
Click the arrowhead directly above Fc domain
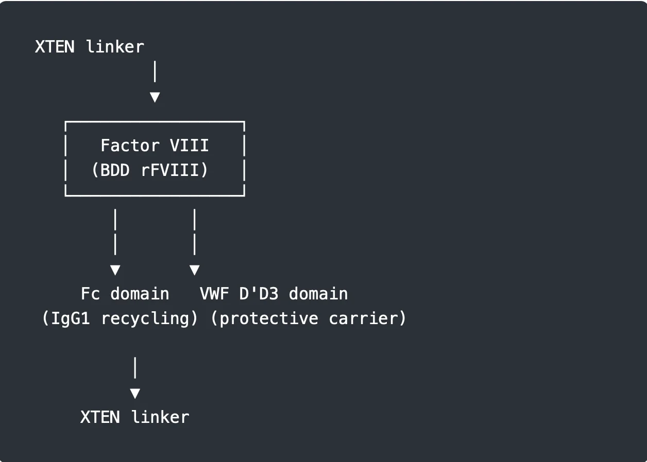pyautogui.click(x=115, y=270)
